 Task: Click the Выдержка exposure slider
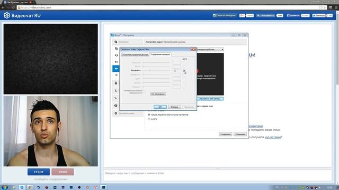point(156,70)
